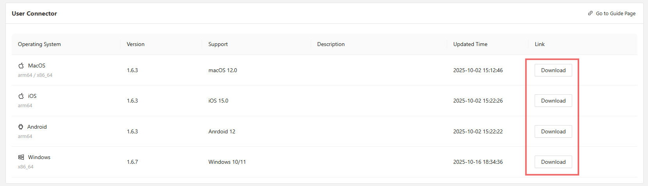Click the Apple icon beside MacOS

click(x=21, y=66)
